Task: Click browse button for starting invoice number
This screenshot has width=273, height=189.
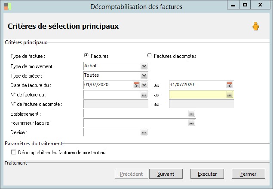Action: (144, 95)
